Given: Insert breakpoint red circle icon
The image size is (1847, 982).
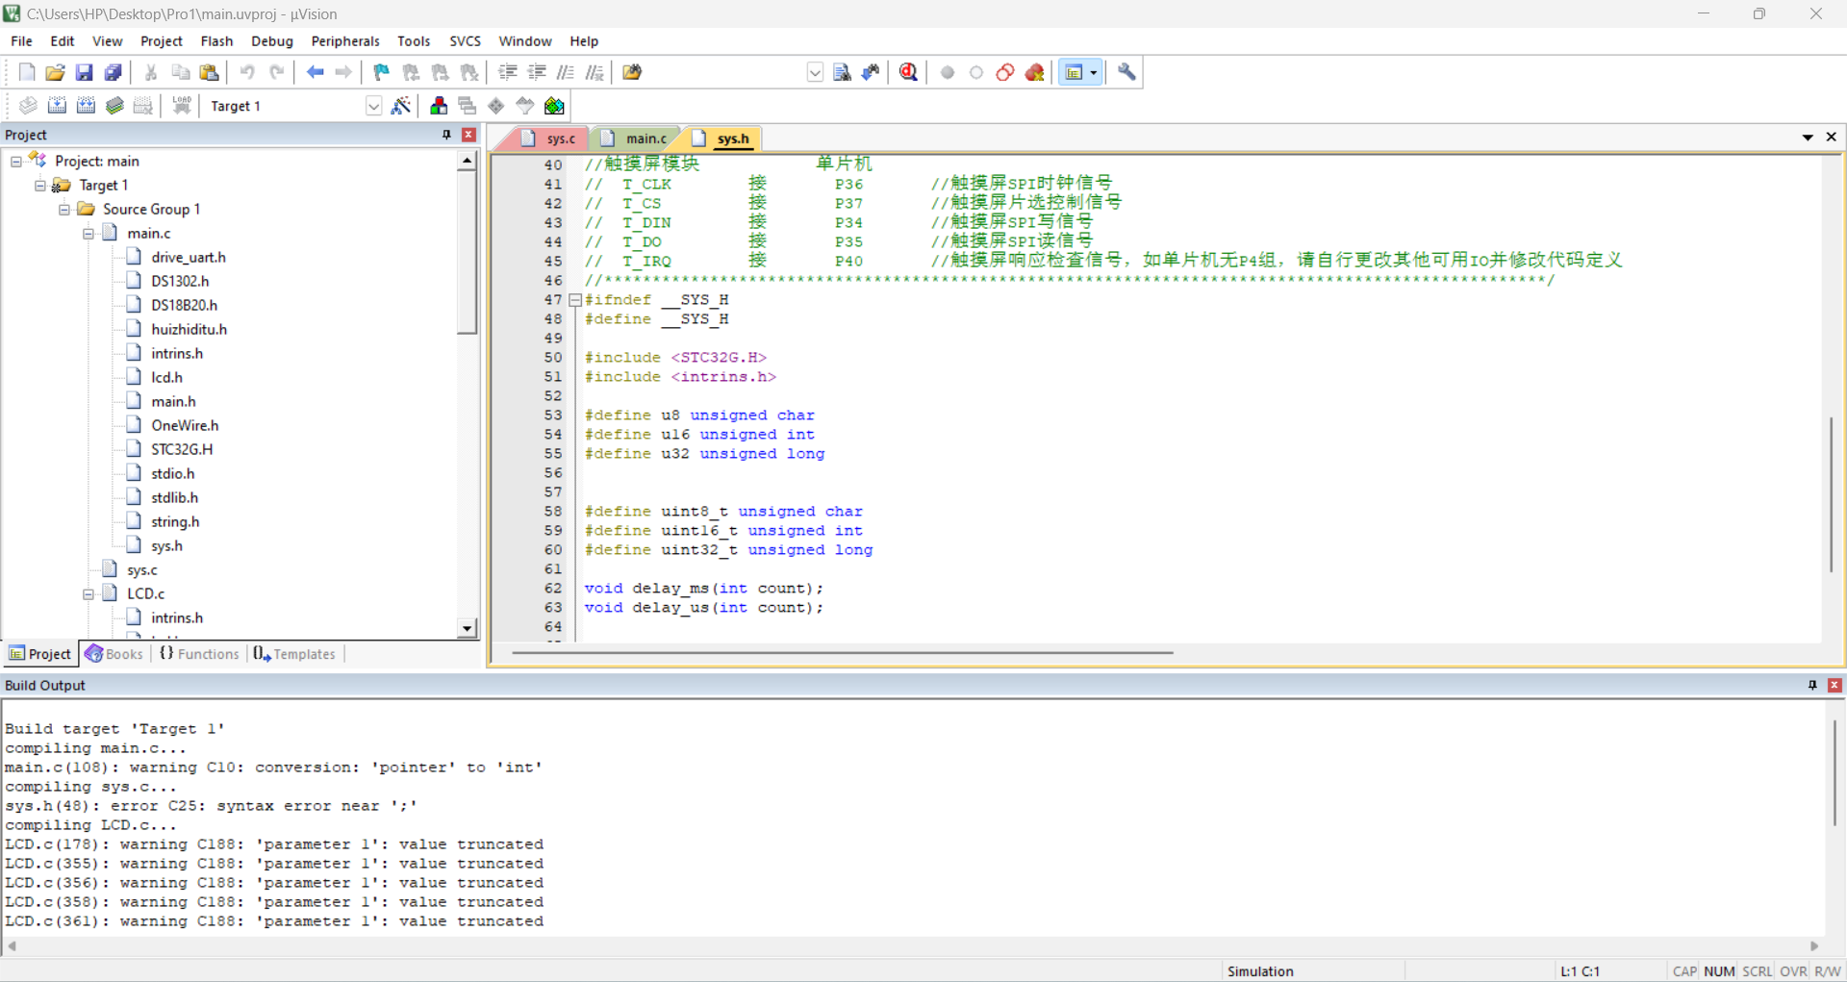Looking at the screenshot, I should 948,72.
